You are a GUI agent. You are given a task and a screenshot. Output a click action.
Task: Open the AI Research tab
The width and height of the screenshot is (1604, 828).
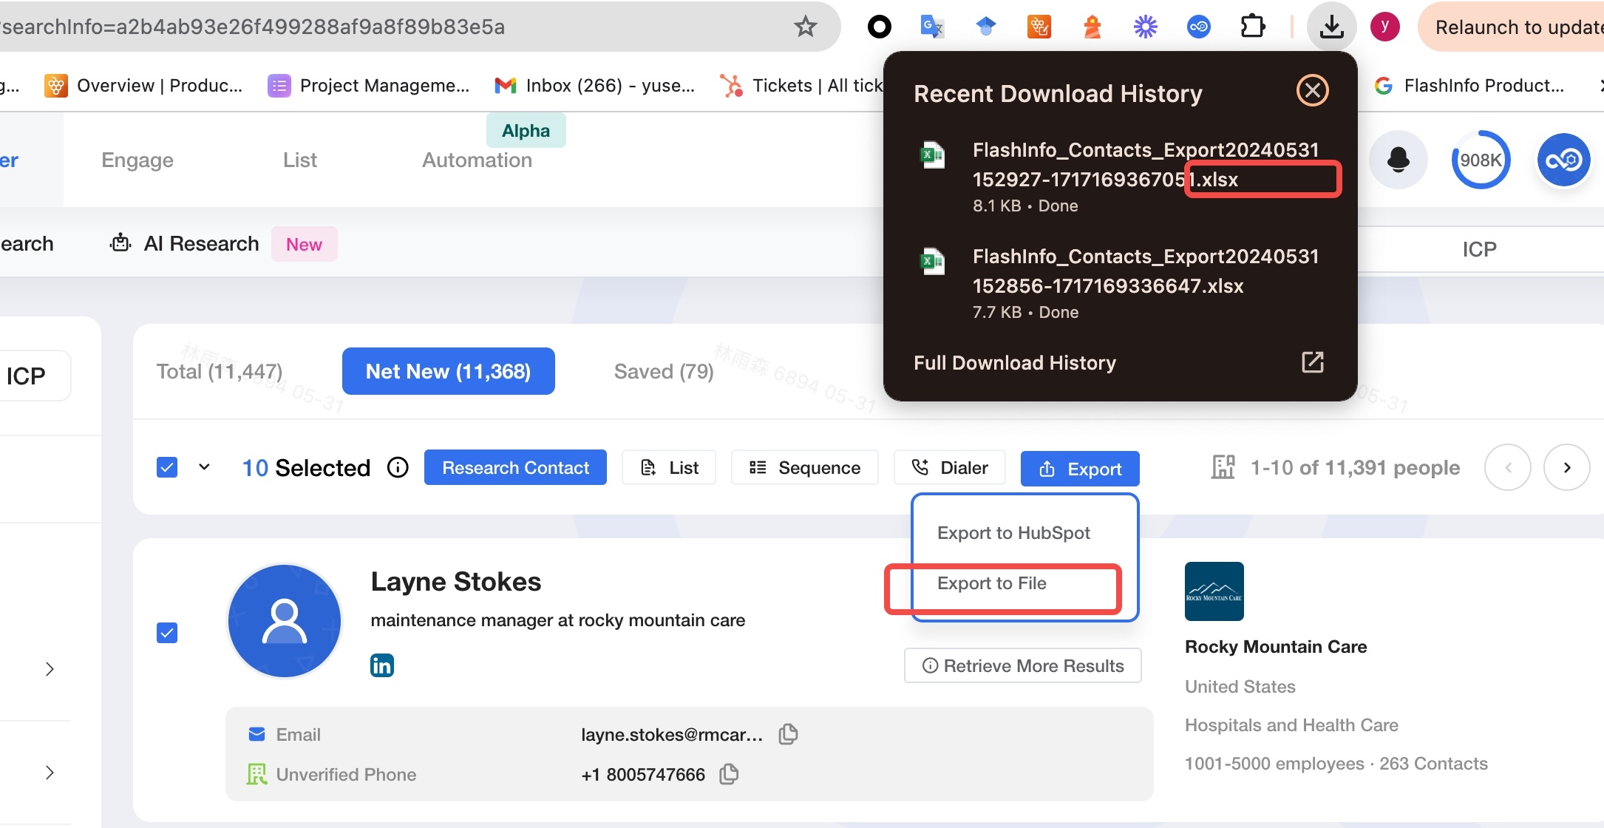[185, 244]
